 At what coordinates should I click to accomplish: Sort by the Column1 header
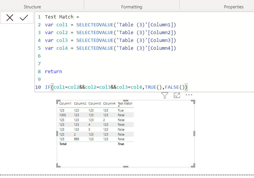[x=65, y=103]
